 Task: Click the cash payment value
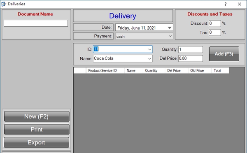[x=121, y=37]
